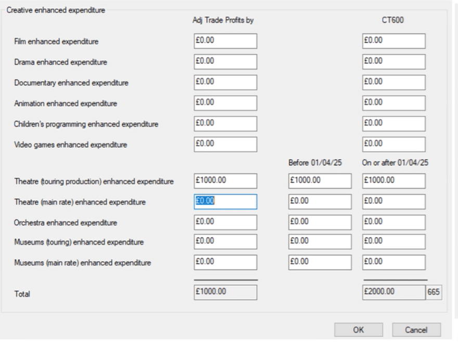458x343 pixels.
Task: Select Film enhanced expenditure Adj Trade Profits field
Action: [x=225, y=41]
